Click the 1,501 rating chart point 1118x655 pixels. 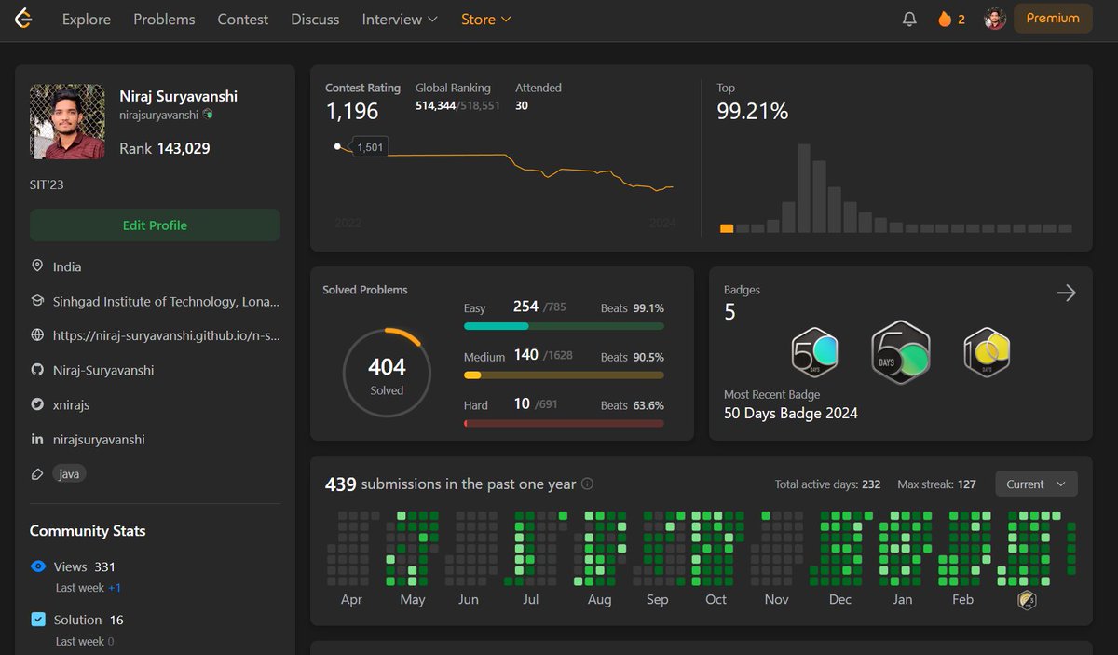(337, 146)
